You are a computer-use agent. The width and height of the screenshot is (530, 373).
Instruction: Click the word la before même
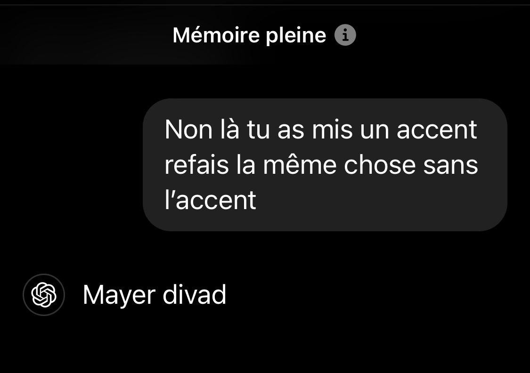[246, 165]
